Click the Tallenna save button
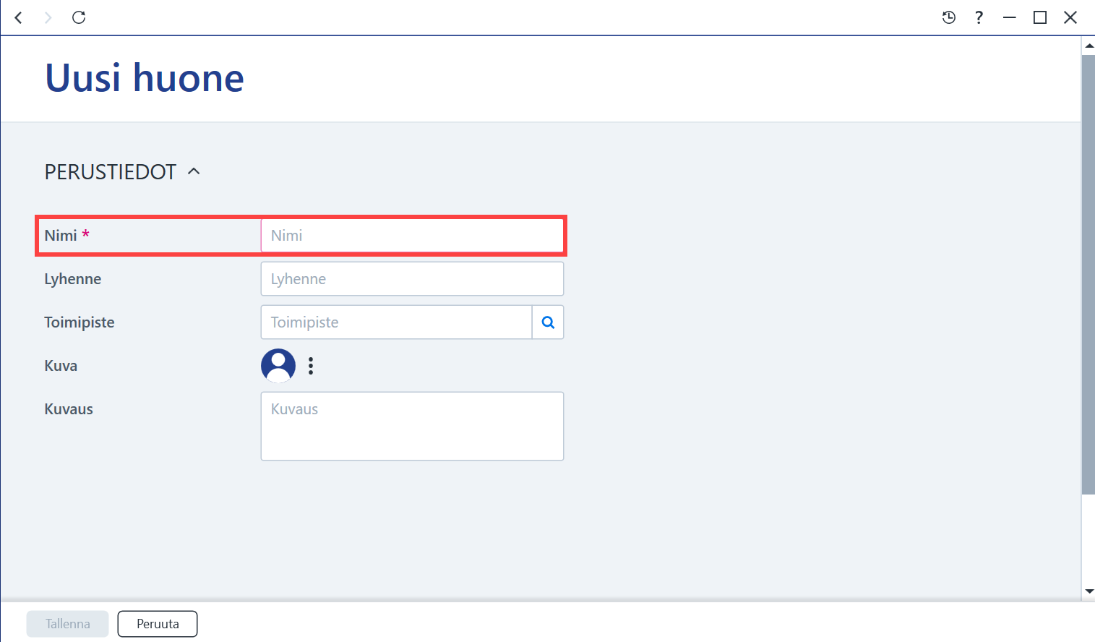The image size is (1095, 642). click(68, 624)
